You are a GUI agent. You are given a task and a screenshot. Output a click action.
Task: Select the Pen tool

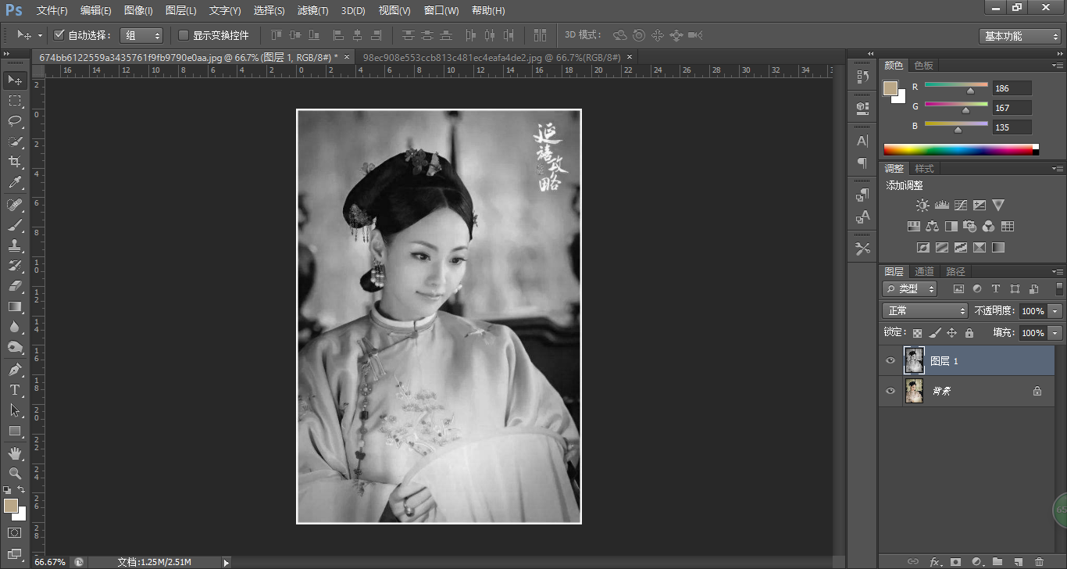pos(15,370)
